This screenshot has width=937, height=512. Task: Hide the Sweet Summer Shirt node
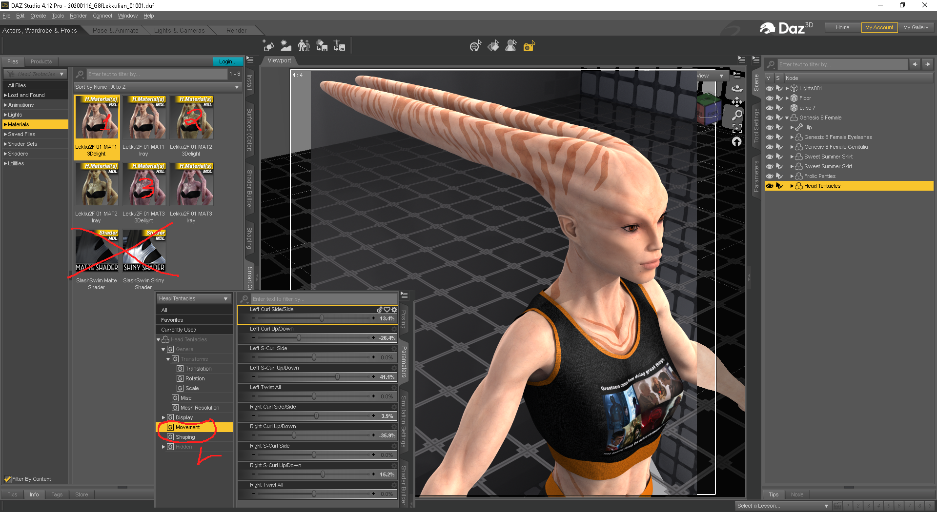[x=770, y=157]
